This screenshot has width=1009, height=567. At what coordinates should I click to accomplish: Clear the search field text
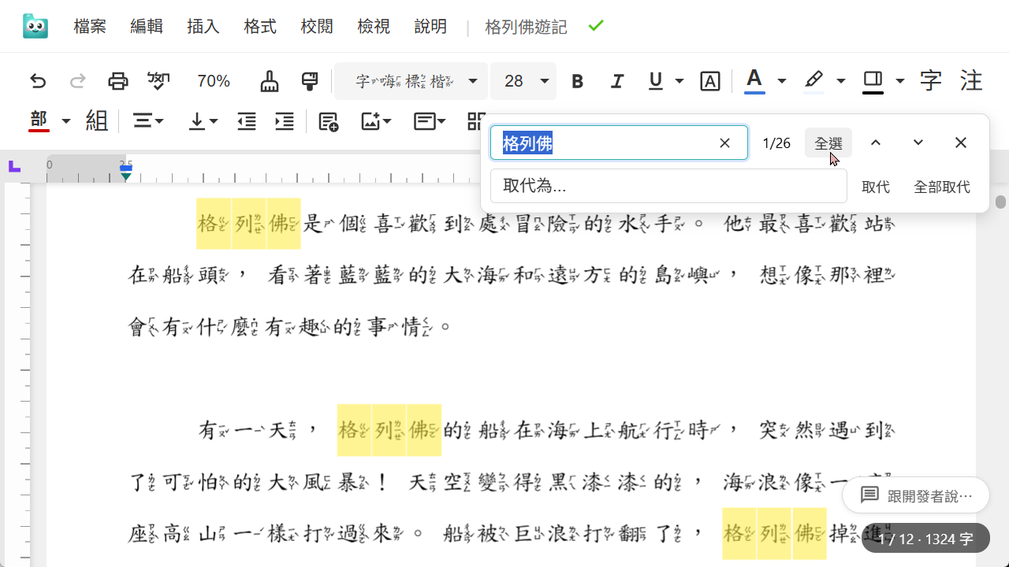point(724,143)
